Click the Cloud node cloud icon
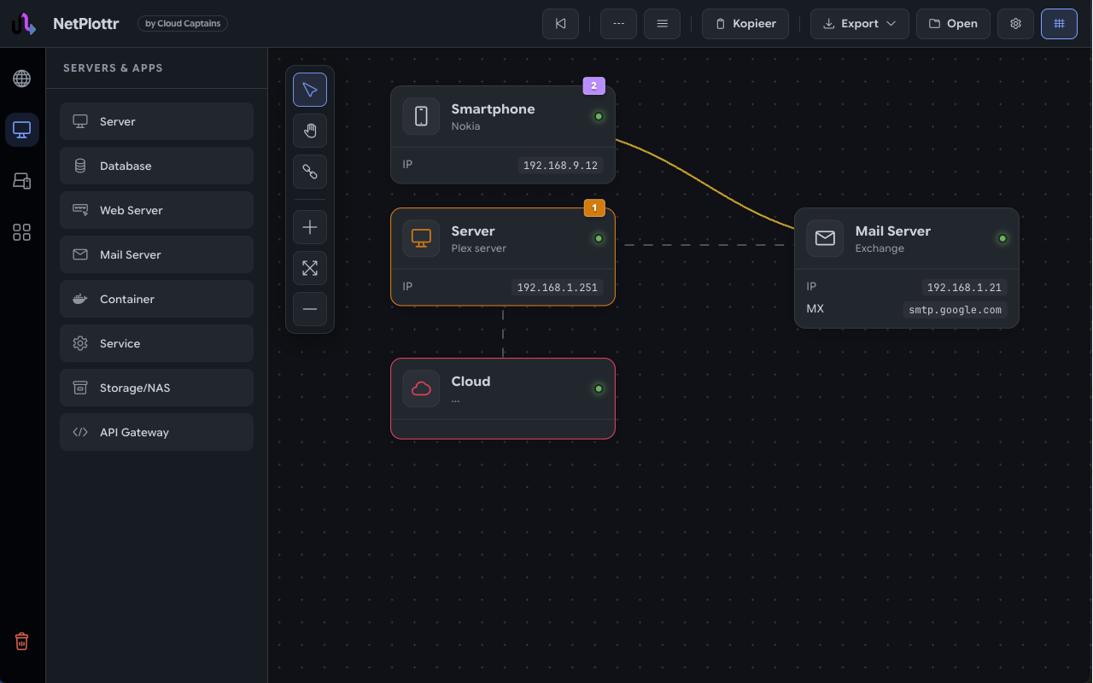 [x=421, y=388]
